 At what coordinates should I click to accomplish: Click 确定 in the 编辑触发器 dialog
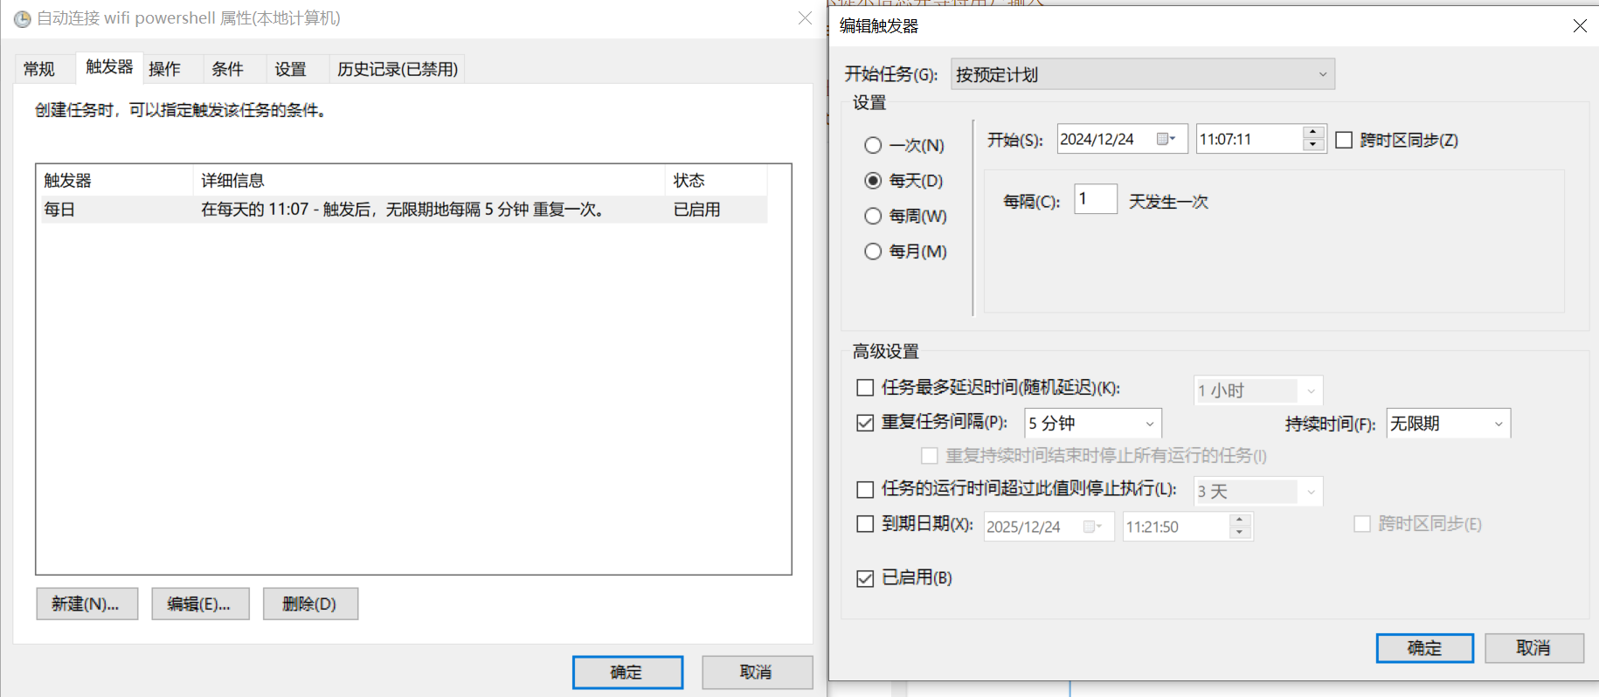[1424, 648]
